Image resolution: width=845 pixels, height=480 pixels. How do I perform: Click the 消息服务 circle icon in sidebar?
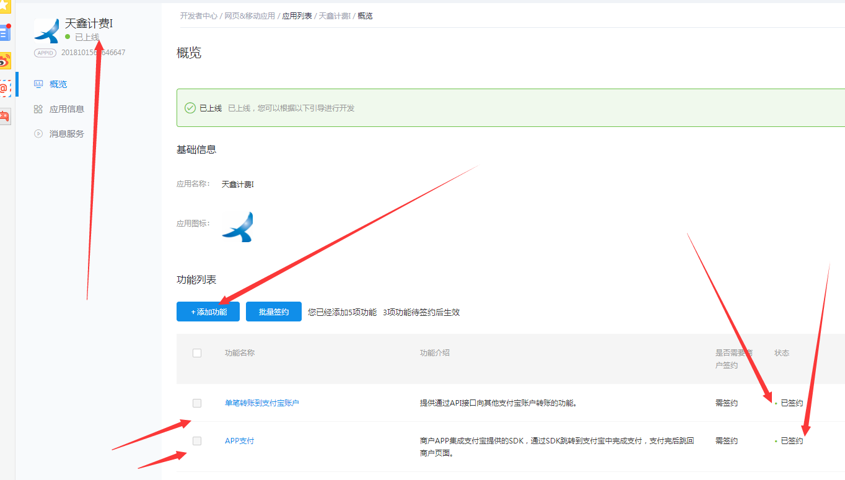coord(38,134)
